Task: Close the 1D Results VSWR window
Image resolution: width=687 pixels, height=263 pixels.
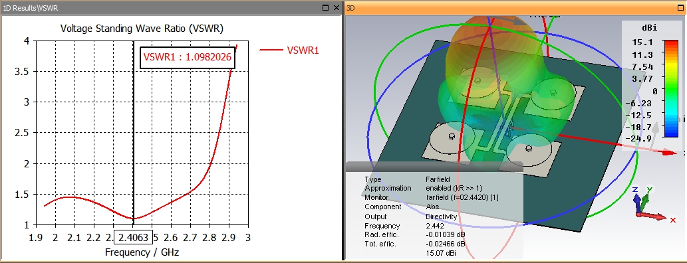Action: (x=336, y=7)
